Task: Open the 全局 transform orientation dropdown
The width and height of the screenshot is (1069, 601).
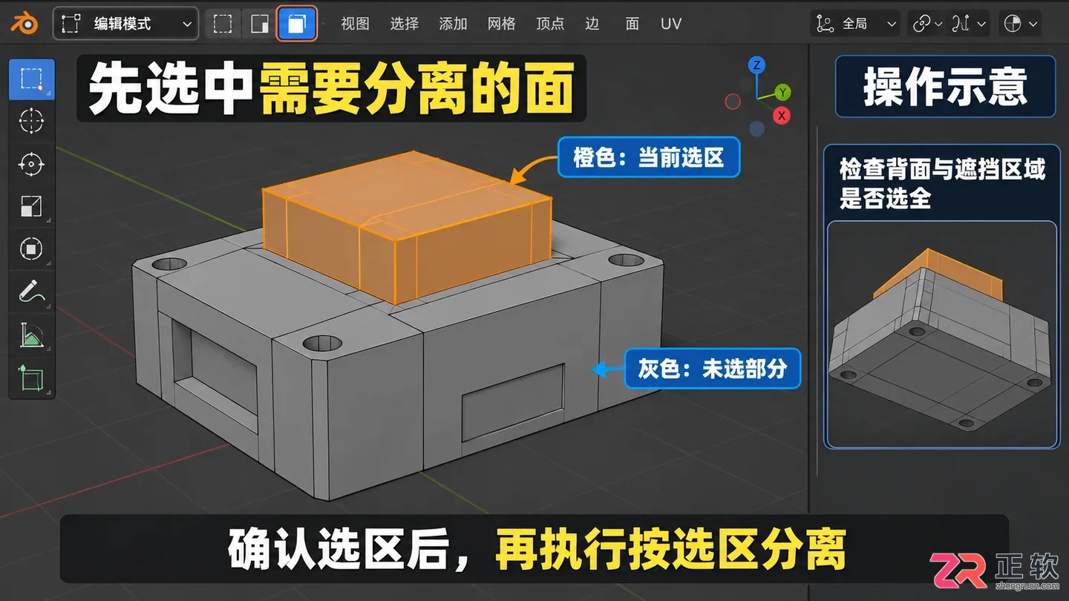Action: (x=856, y=24)
